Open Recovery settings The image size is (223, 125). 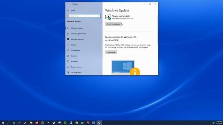click(74, 56)
